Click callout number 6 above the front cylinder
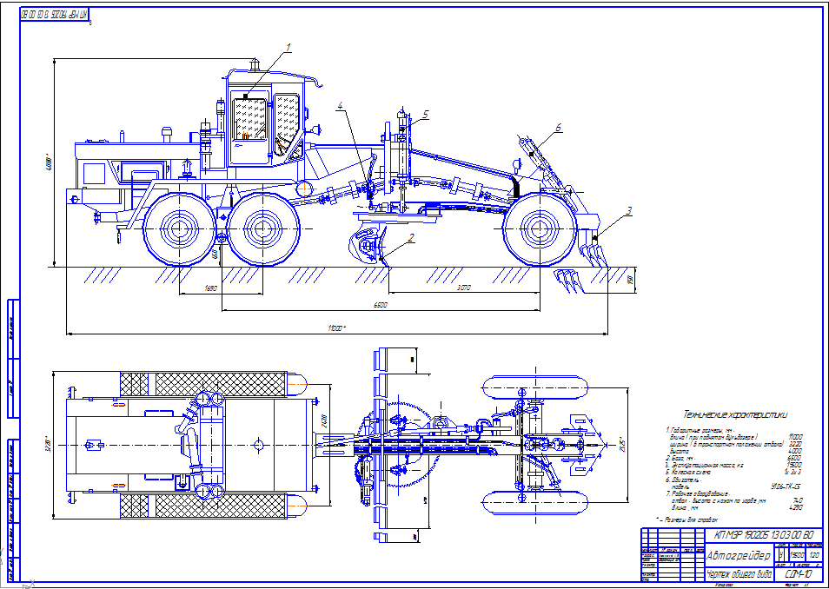This screenshot has width=829, height=589. [x=558, y=128]
